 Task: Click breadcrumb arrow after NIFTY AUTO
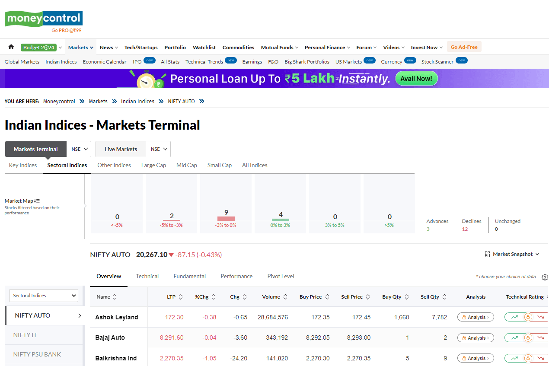(201, 102)
